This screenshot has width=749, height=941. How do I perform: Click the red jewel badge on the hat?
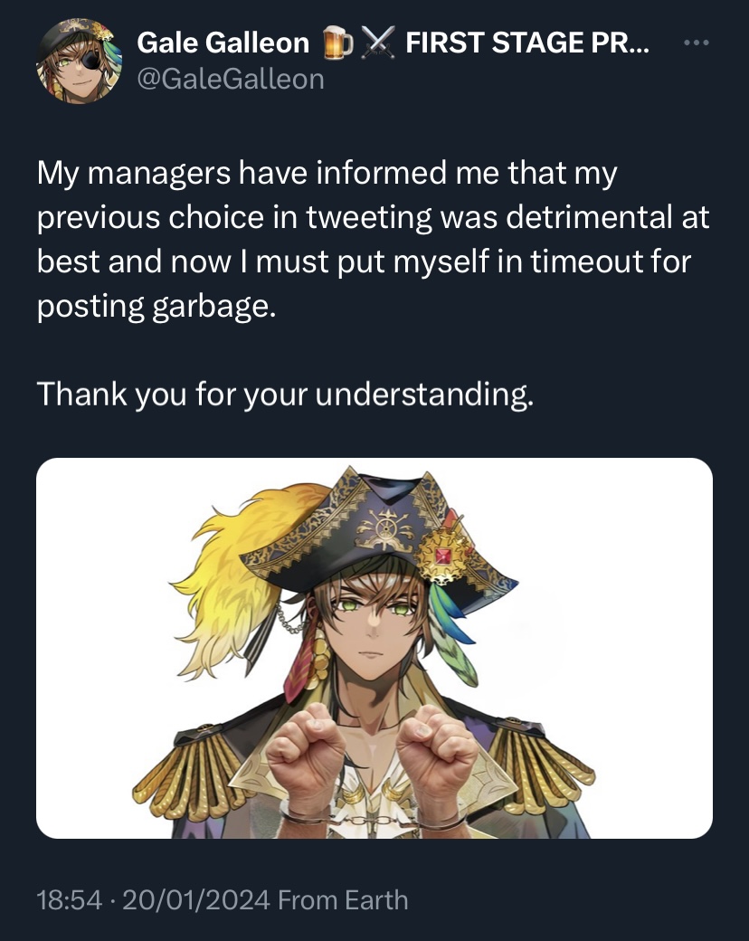click(x=443, y=556)
